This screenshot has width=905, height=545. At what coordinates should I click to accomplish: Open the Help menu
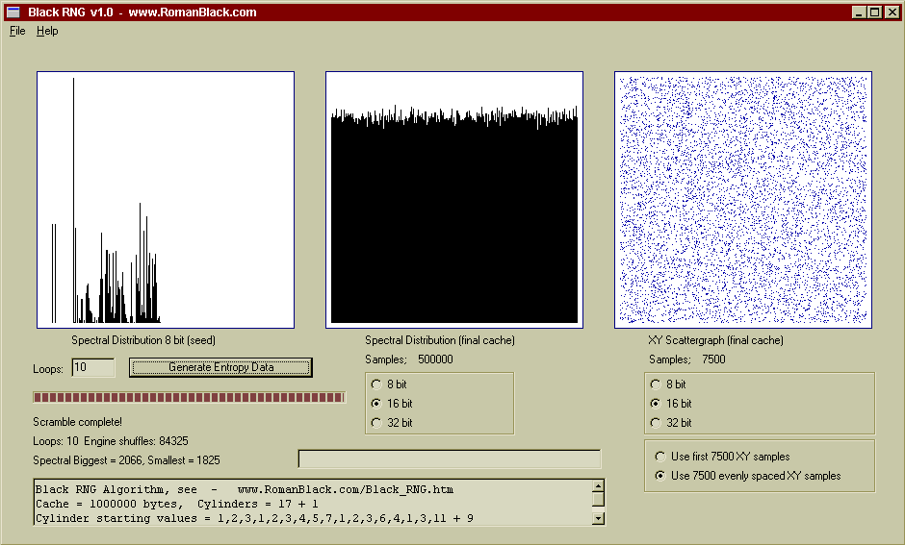[x=47, y=31]
